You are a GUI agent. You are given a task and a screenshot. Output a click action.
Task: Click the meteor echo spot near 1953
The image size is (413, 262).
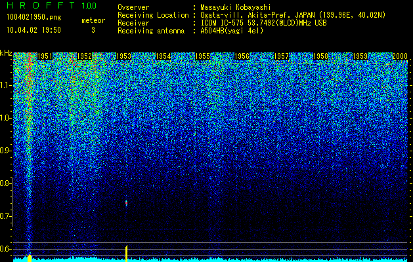pyautogui.click(x=126, y=203)
